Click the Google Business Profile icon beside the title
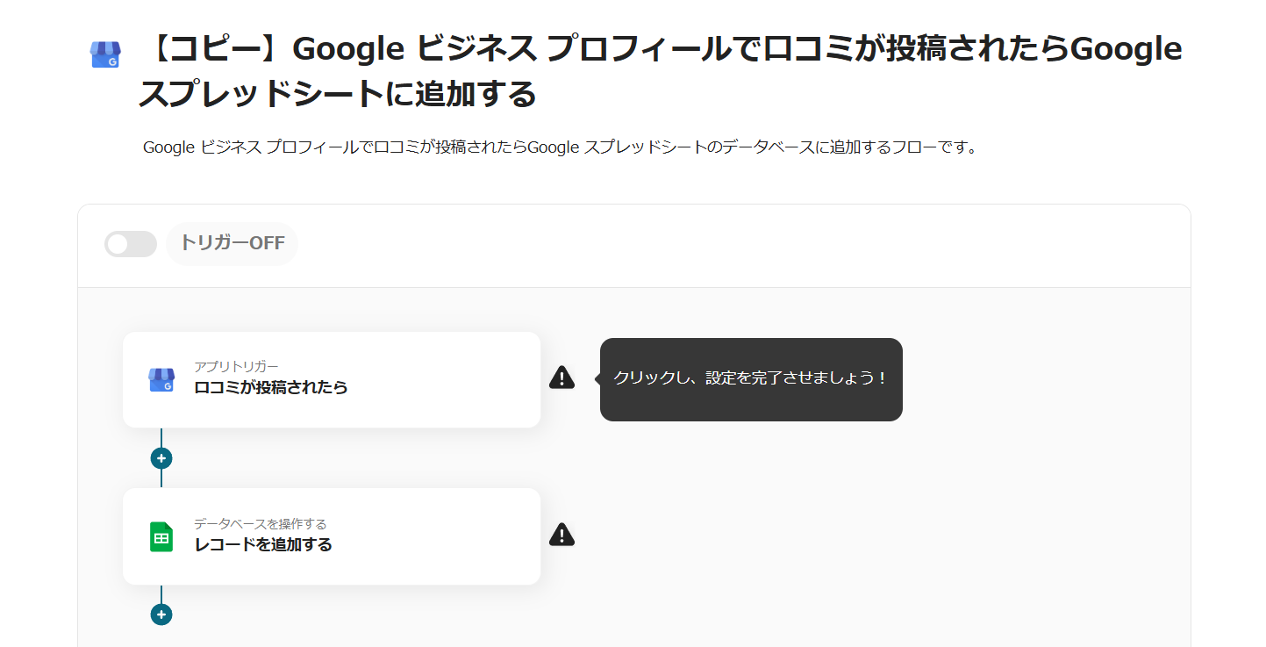Viewport: 1266px width, 647px height. click(105, 55)
